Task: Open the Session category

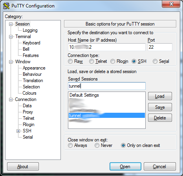Action: (x=22, y=24)
